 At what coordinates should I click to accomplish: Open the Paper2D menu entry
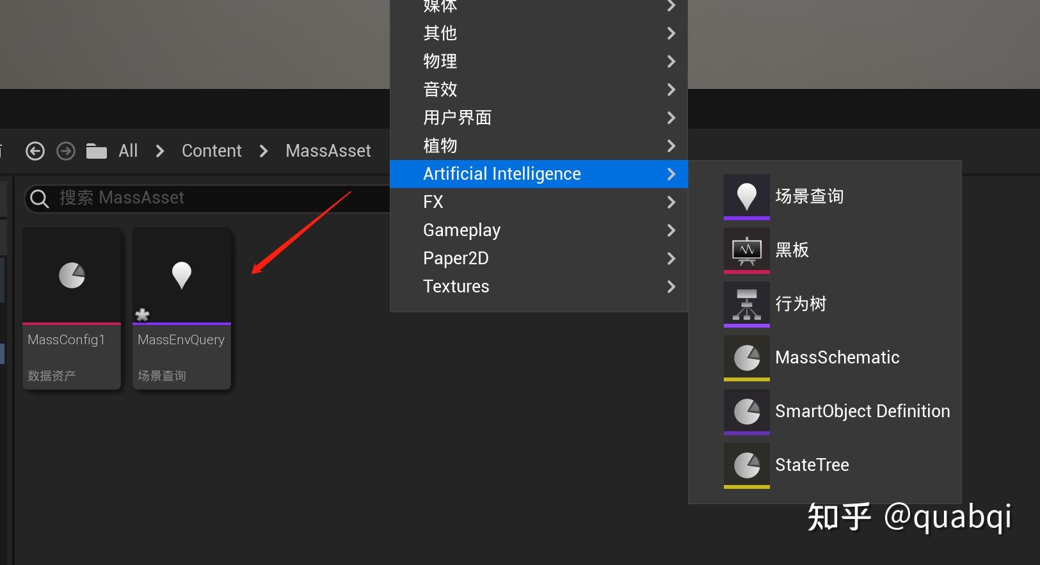[456, 259]
